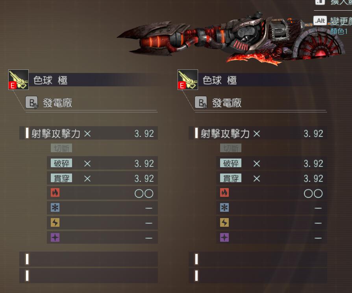Select the right lightning element icon
The width and height of the screenshot is (352, 293).
(224, 223)
